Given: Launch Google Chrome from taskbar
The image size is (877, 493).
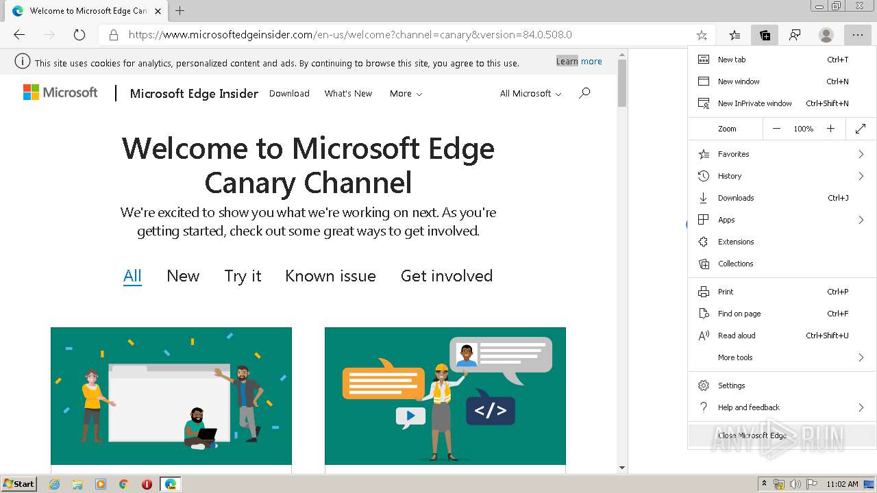Looking at the screenshot, I should point(123,484).
